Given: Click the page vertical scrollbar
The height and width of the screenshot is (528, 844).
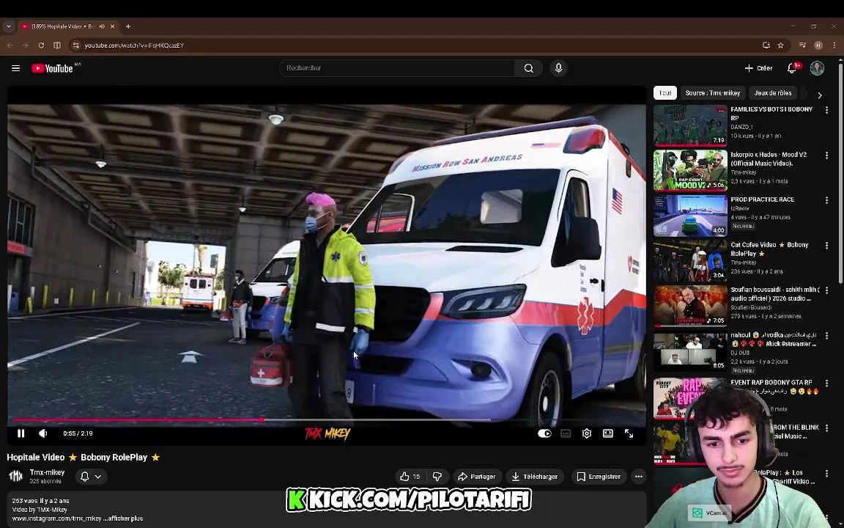Looking at the screenshot, I should point(841,172).
